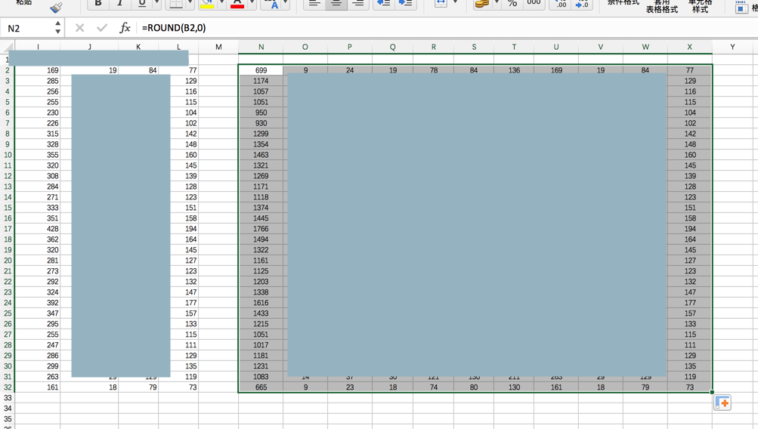Toggle Underline formatting
The image size is (758, 429).
141,3
